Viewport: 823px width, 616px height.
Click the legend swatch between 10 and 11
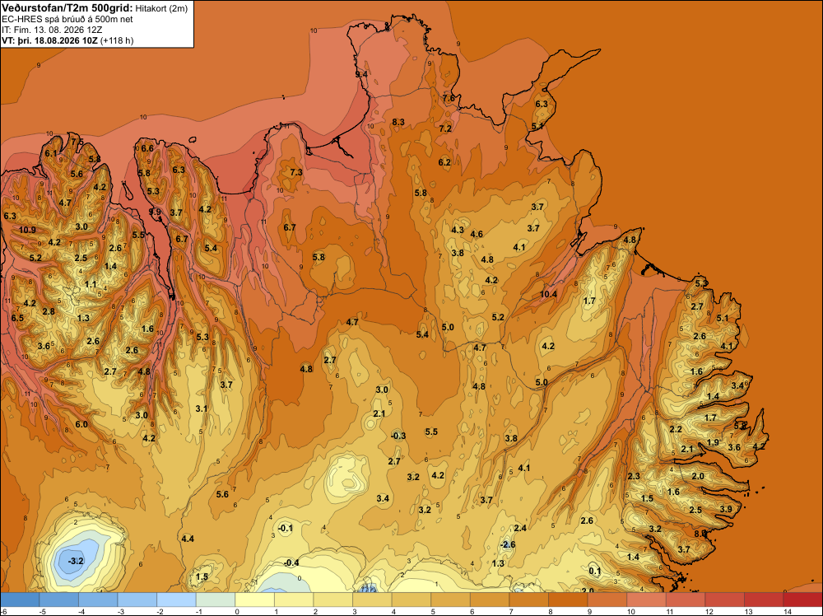point(647,600)
